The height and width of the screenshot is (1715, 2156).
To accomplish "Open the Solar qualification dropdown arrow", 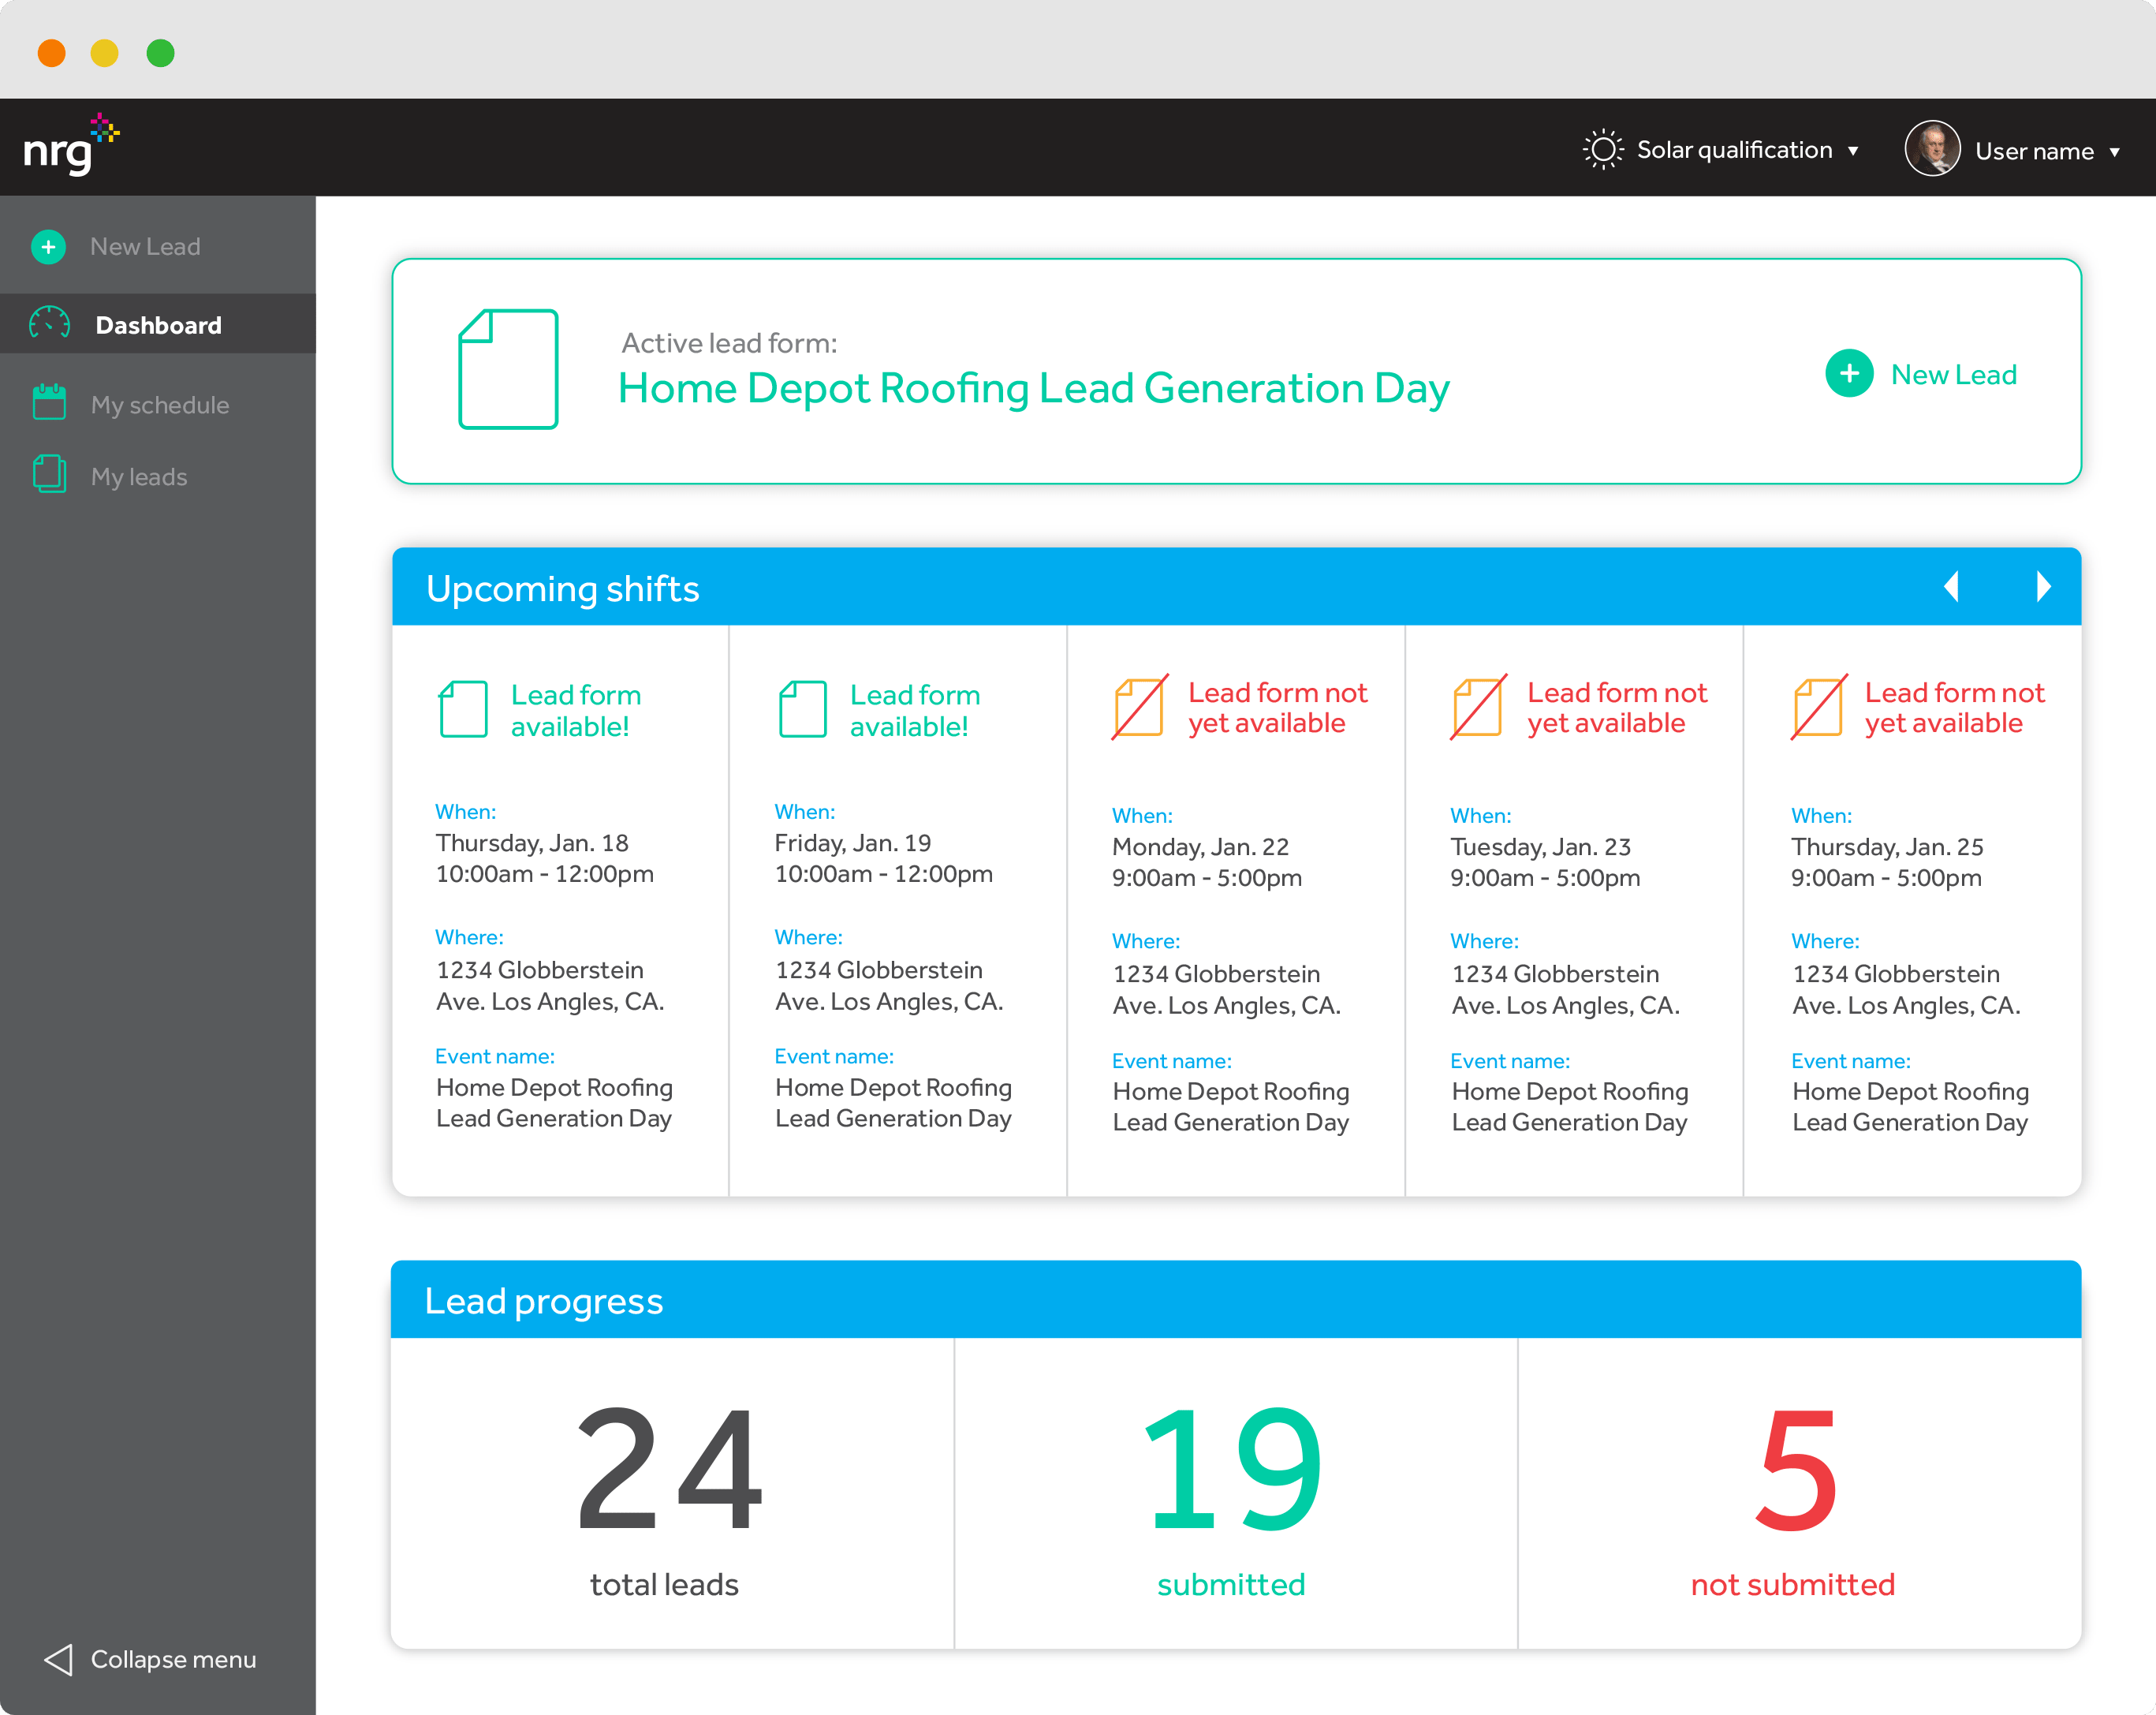I will click(1853, 151).
